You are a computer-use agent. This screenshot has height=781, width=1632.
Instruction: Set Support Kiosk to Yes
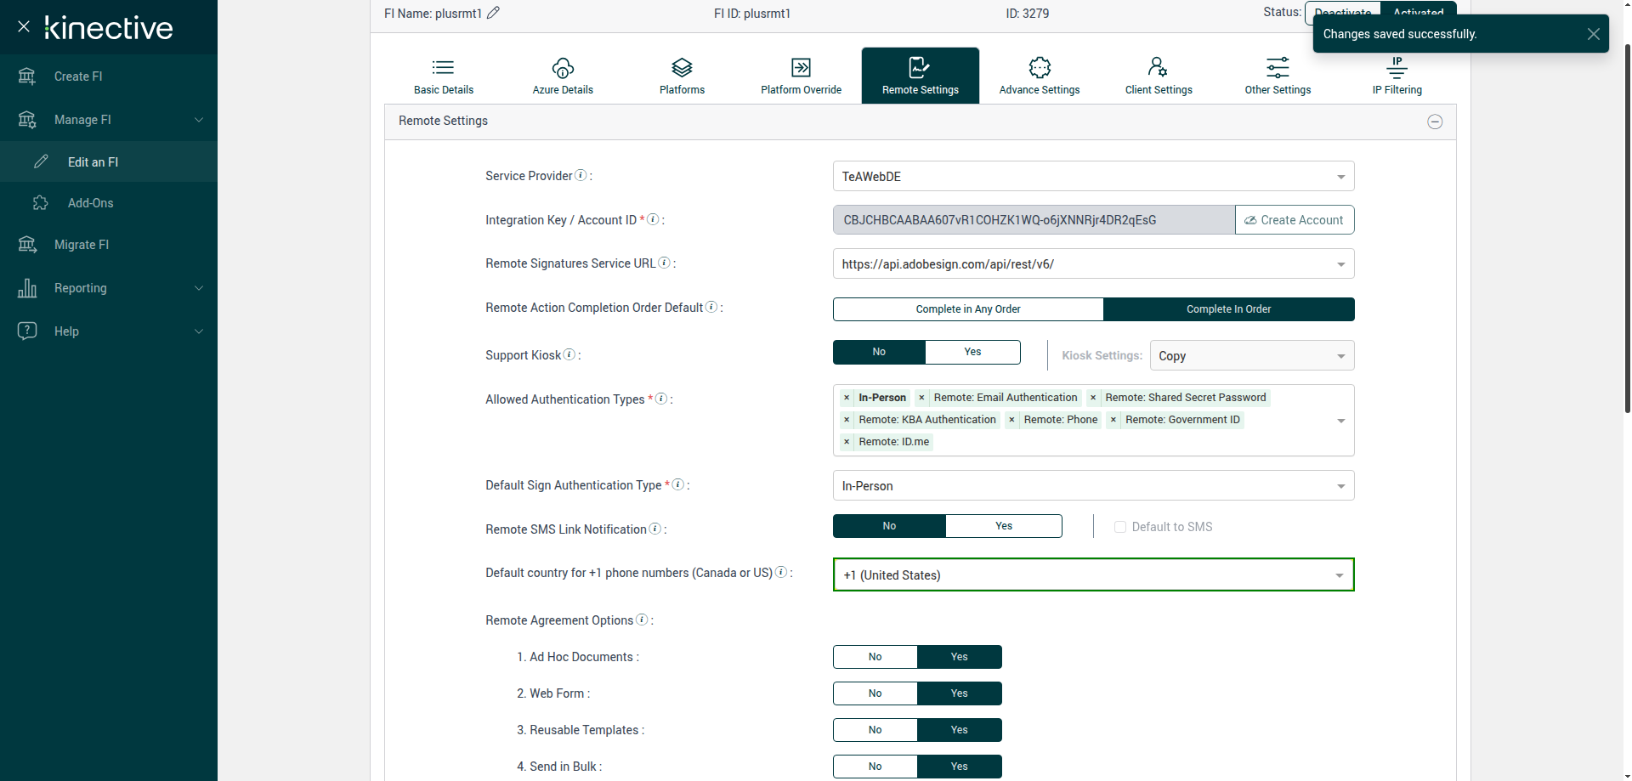(973, 352)
